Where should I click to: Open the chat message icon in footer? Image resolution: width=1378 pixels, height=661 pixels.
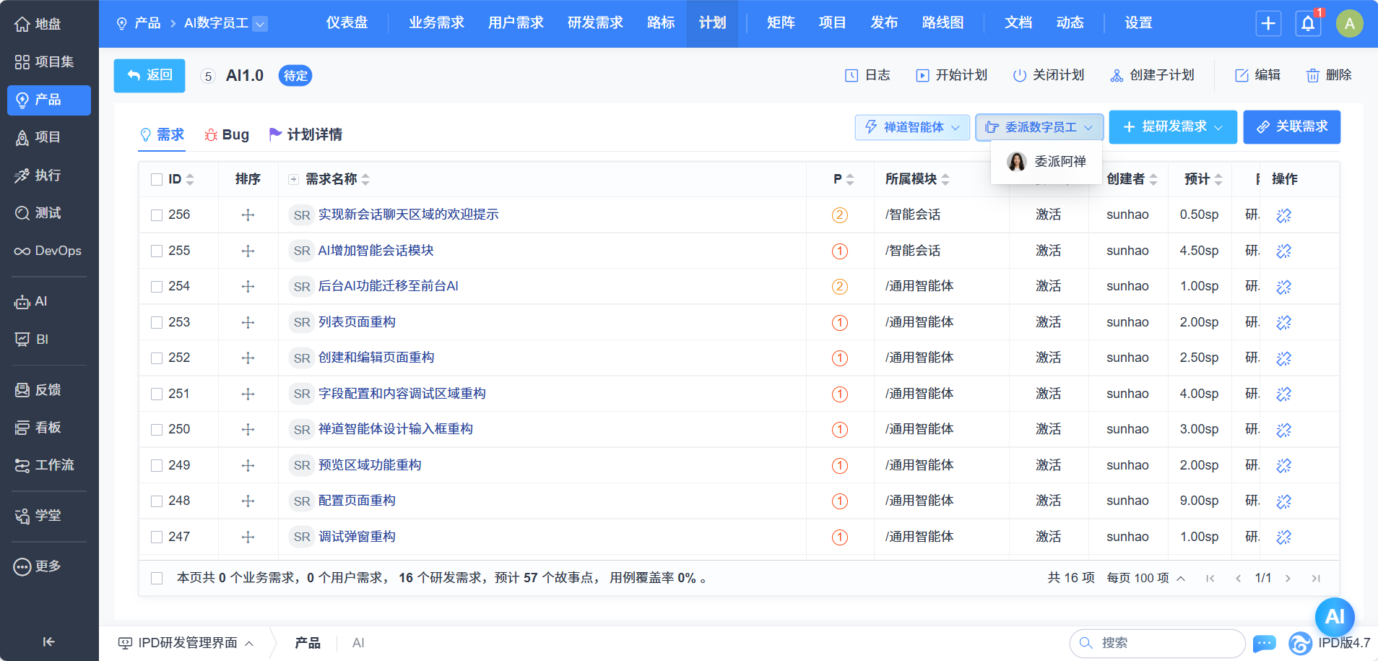[x=1264, y=643]
